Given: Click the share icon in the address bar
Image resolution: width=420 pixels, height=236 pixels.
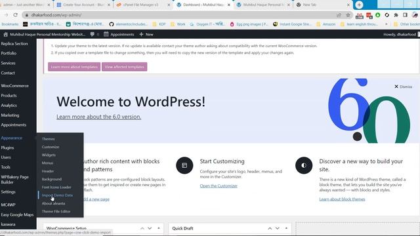Looking at the screenshot, I should click(339, 15).
